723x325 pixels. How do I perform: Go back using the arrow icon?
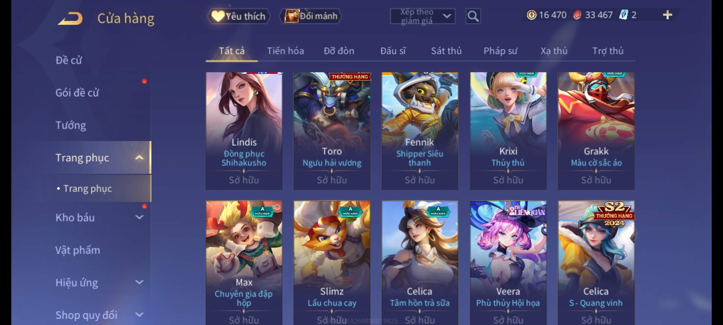[70, 18]
